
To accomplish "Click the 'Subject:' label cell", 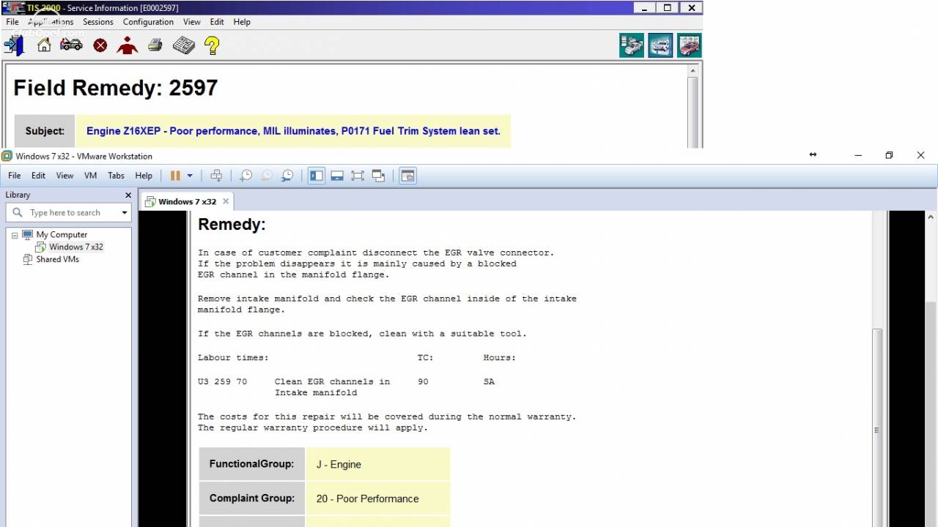I will [45, 131].
